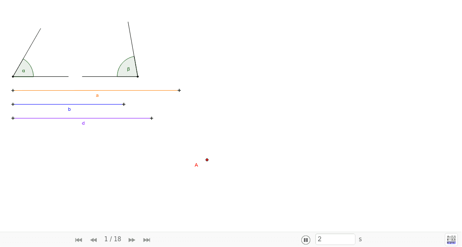Click the right endpoint of segment b
The width and height of the screenshot is (462, 247).
click(124, 104)
